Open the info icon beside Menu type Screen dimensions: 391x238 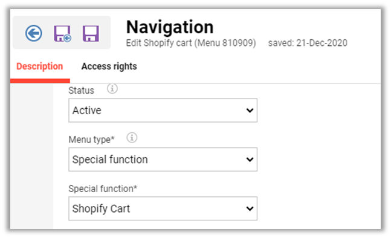point(132,138)
